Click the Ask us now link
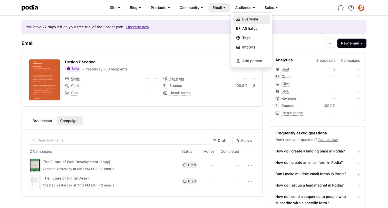388x208 pixels. tap(328, 140)
